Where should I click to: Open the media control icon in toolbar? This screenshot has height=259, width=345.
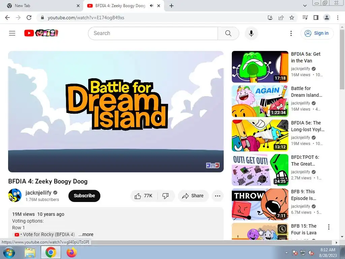(305, 18)
